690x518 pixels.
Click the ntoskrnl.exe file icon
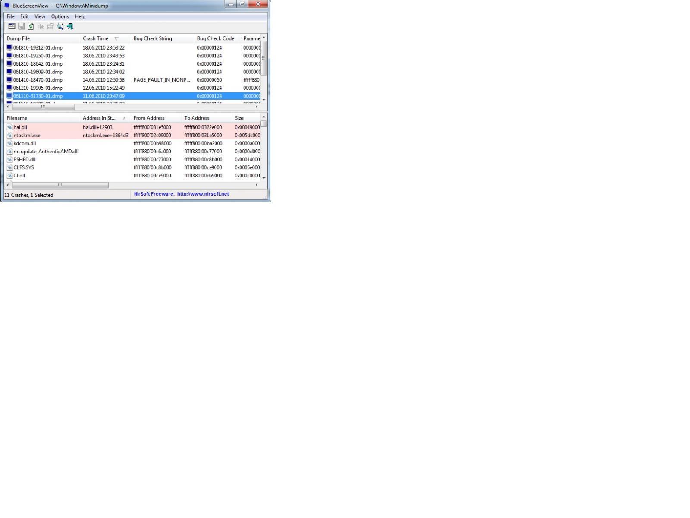(x=9, y=135)
